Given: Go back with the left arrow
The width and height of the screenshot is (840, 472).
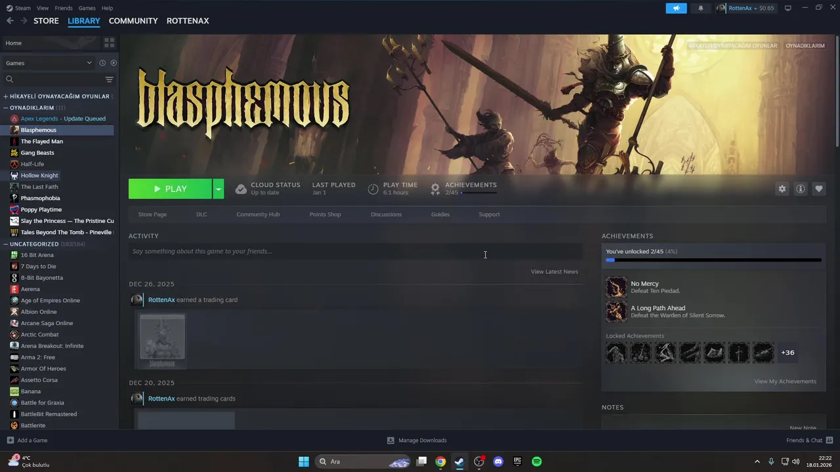Looking at the screenshot, I should [10, 21].
